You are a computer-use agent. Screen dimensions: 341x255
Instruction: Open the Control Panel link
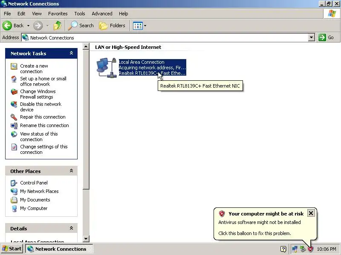[34, 183]
